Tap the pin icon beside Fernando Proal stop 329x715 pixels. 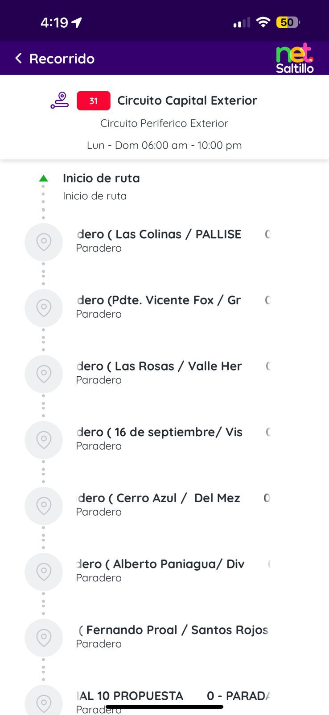(44, 638)
